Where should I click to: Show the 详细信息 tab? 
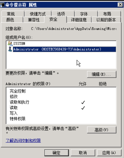pyautogui.click(x=79, y=20)
